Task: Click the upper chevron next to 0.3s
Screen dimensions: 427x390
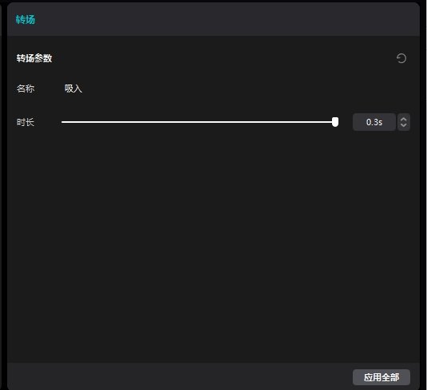Action: [x=404, y=119]
